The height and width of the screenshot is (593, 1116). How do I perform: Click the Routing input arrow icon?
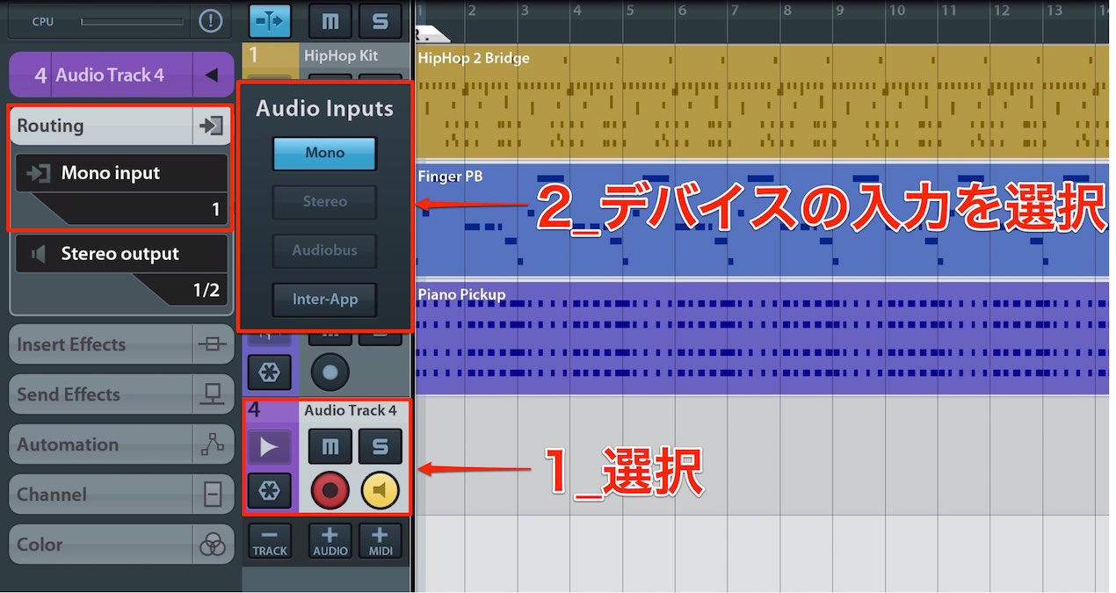coord(211,126)
